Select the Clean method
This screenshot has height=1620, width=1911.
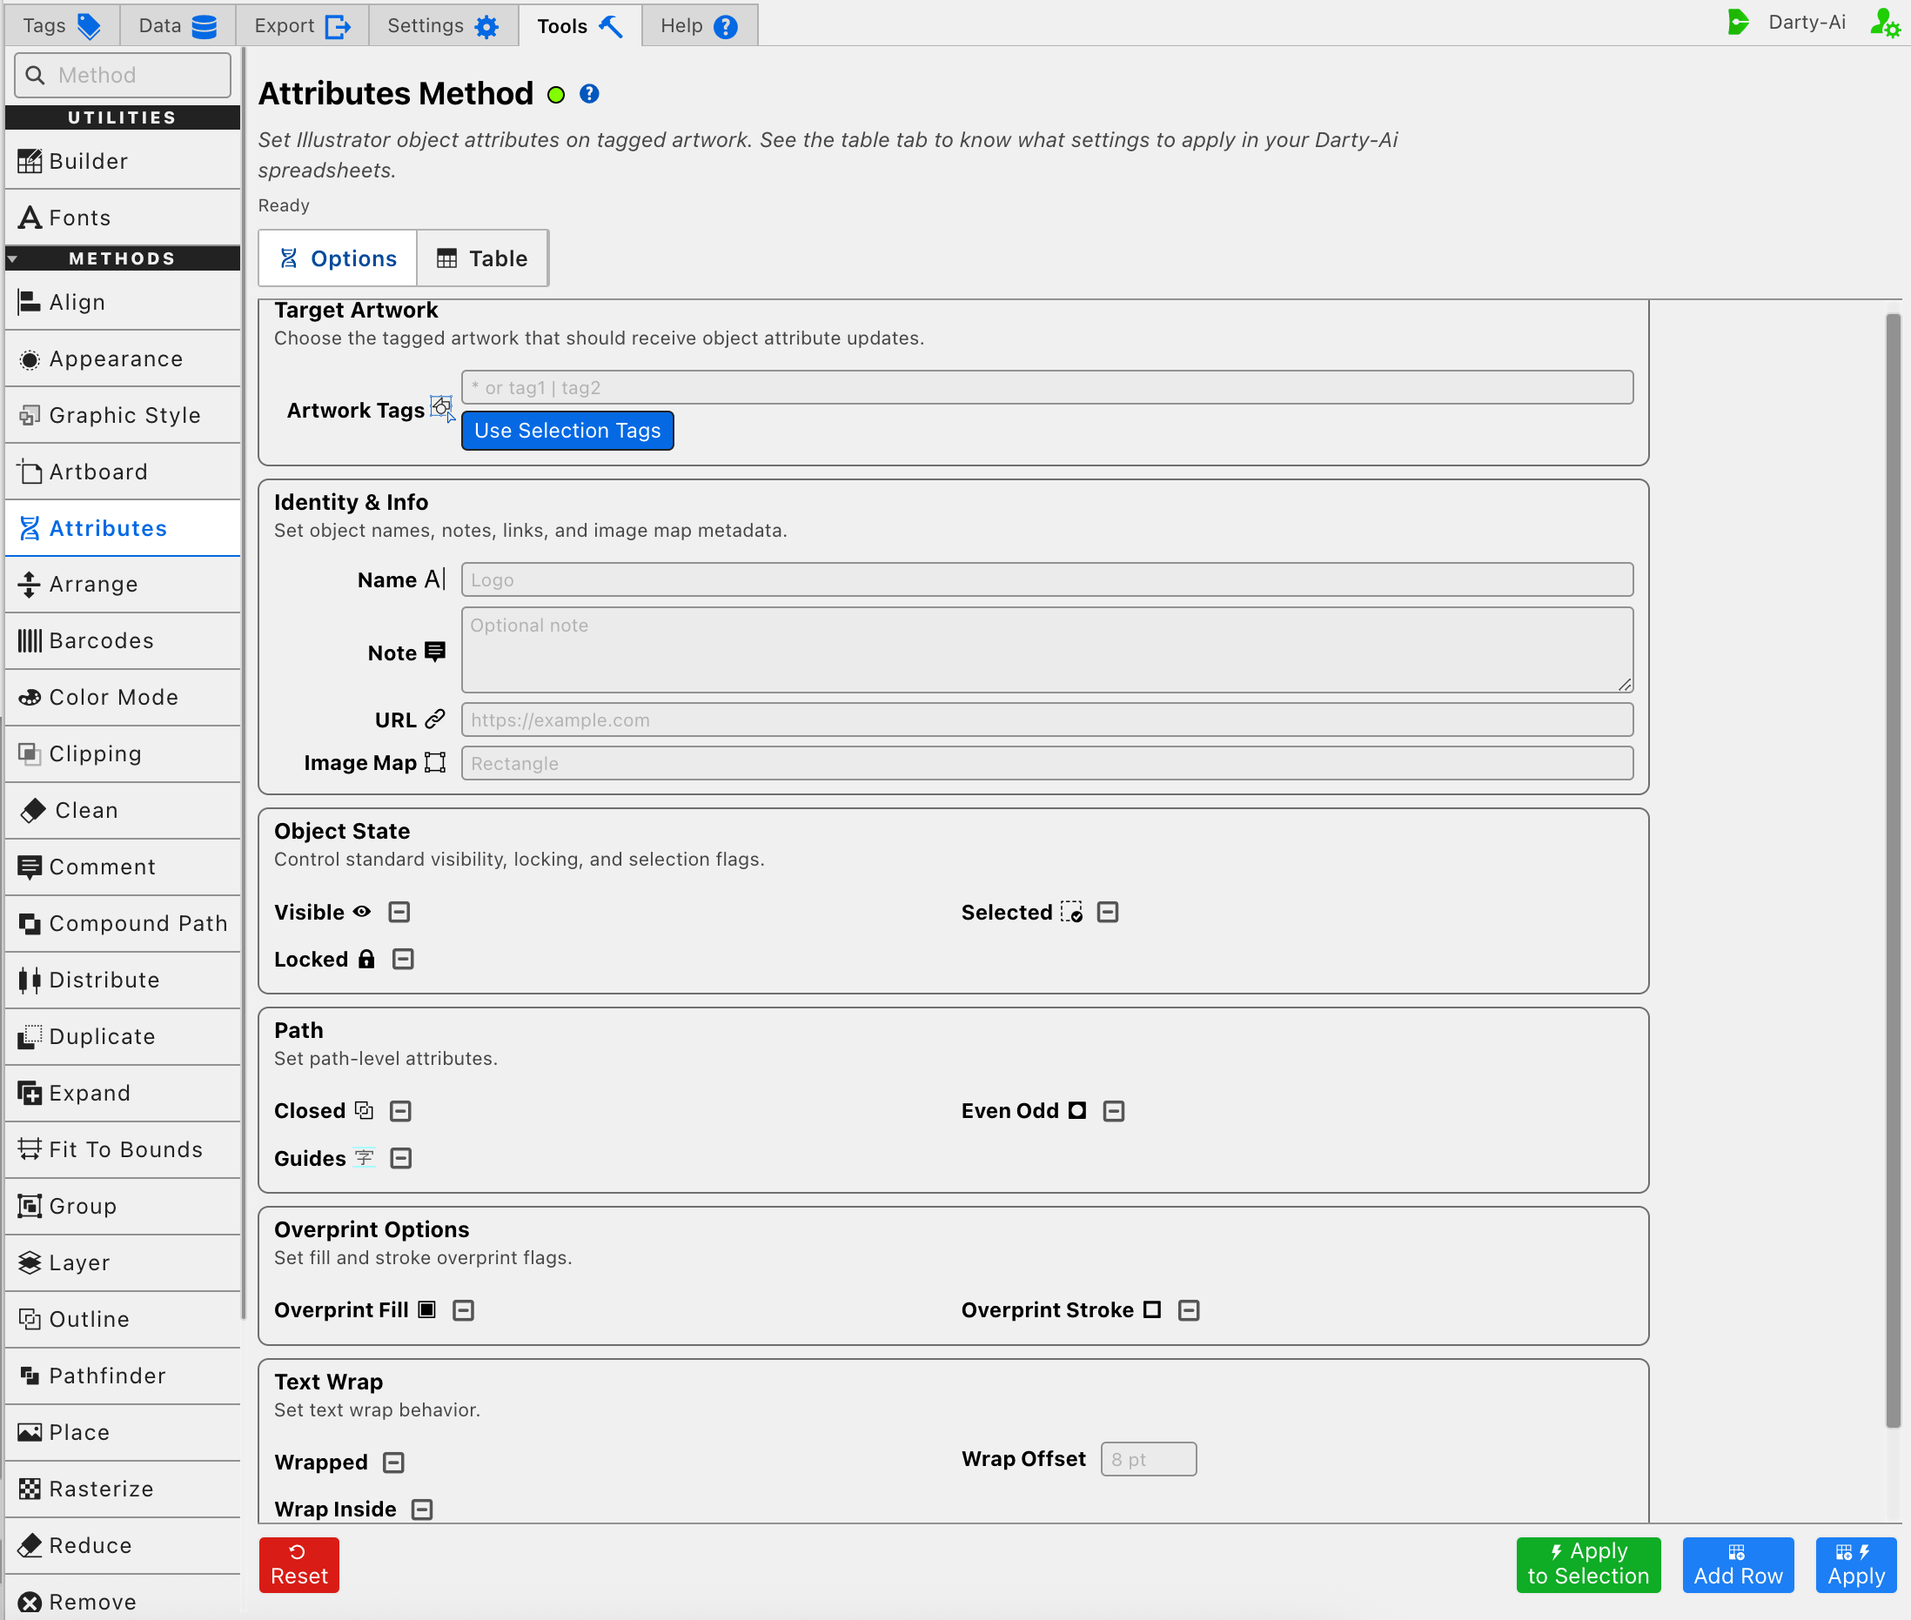click(x=122, y=811)
